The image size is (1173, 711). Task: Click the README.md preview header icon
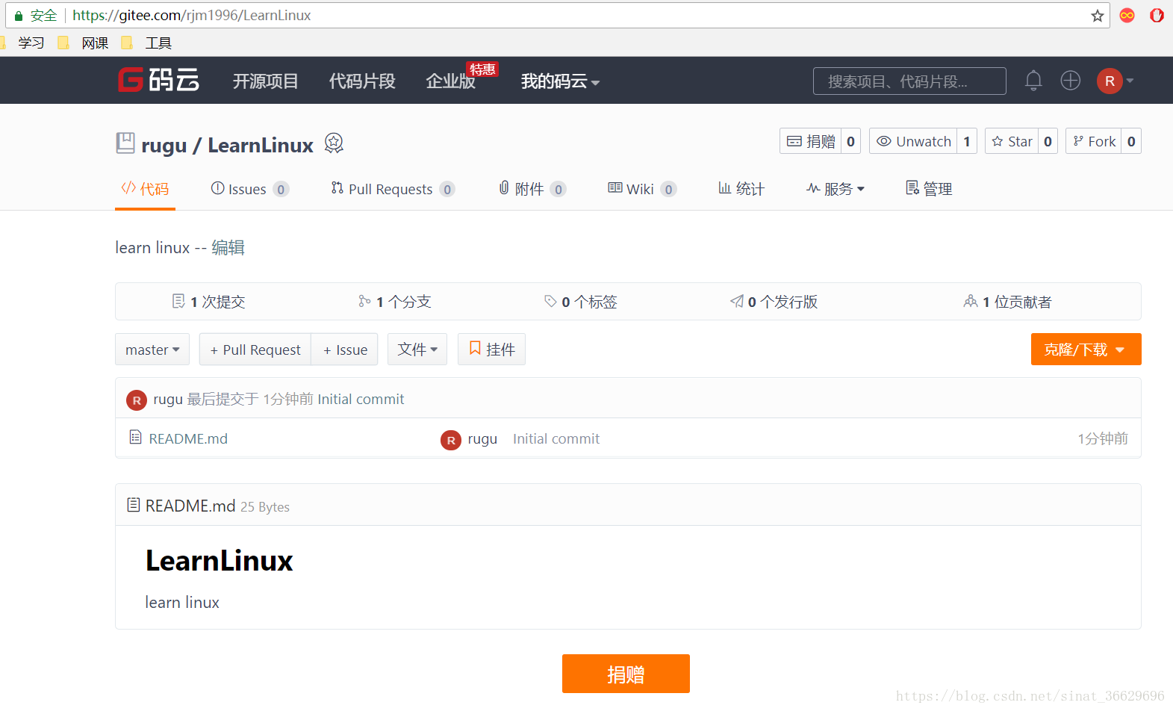134,505
